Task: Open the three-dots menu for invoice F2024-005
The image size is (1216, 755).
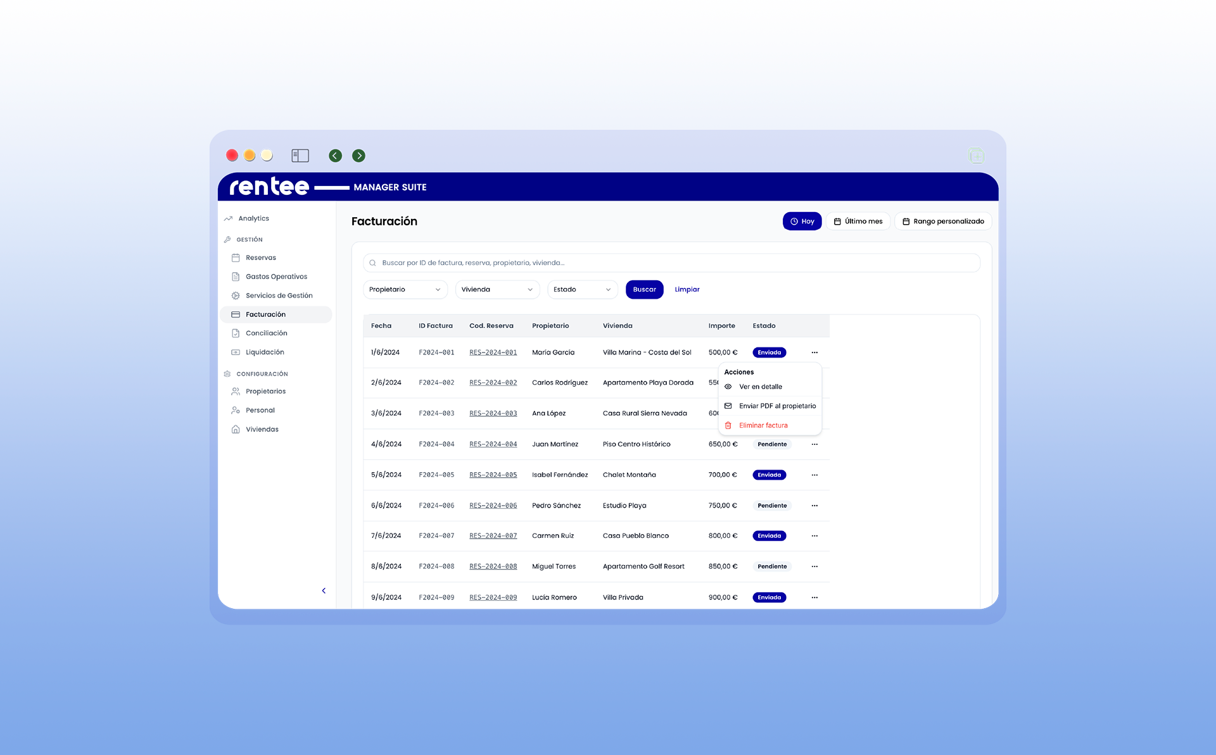Action: point(814,475)
